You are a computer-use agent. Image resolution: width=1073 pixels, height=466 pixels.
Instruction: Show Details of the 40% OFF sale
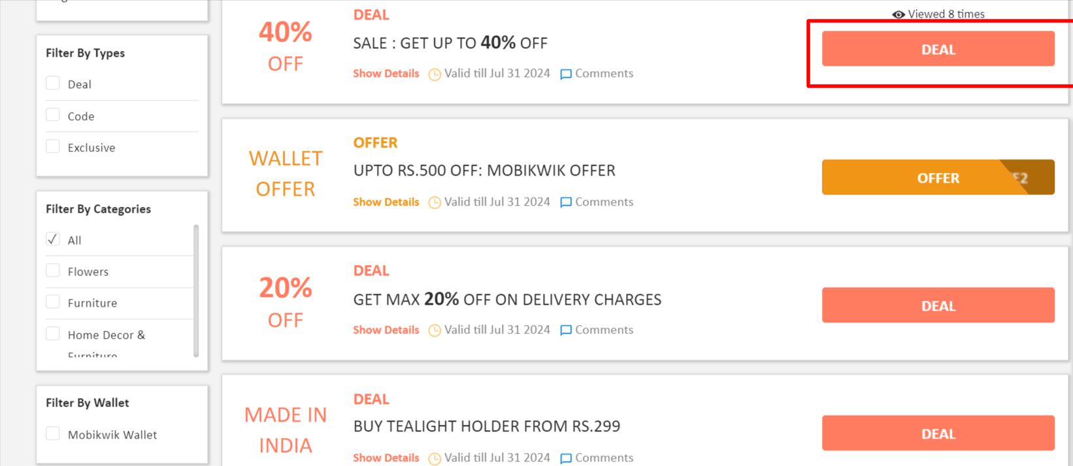(x=386, y=74)
